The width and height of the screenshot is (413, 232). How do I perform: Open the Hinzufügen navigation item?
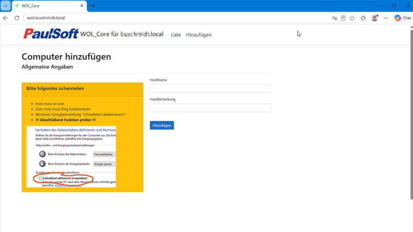(x=198, y=35)
